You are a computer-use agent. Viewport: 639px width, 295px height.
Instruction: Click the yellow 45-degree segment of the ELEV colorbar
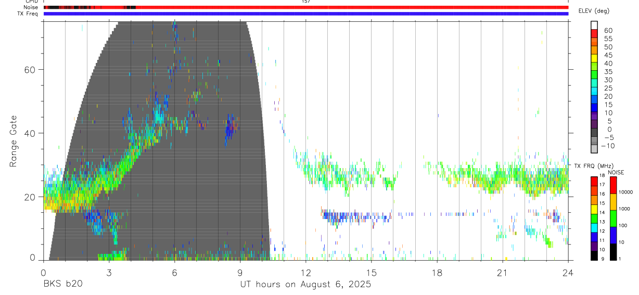pos(594,58)
